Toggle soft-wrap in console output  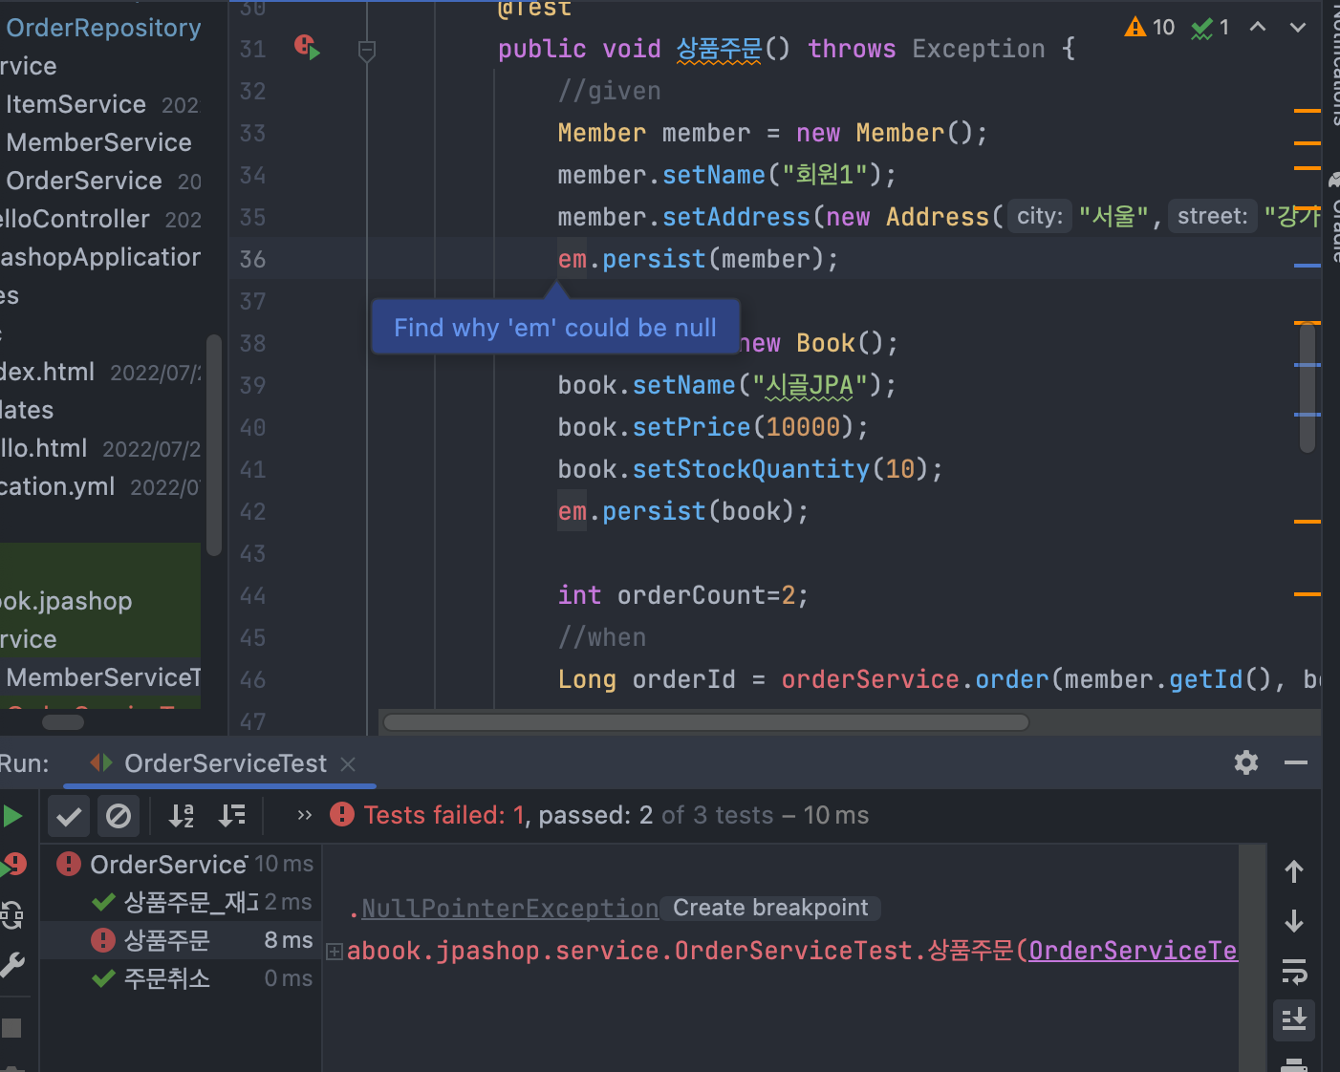tap(1294, 972)
